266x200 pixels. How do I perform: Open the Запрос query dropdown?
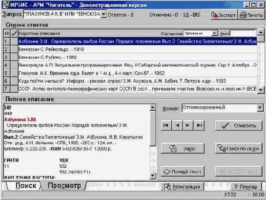tap(103, 14)
